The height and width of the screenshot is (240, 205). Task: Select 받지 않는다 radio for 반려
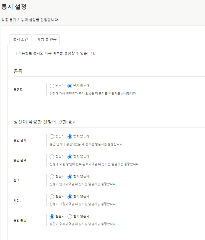(x=70, y=176)
